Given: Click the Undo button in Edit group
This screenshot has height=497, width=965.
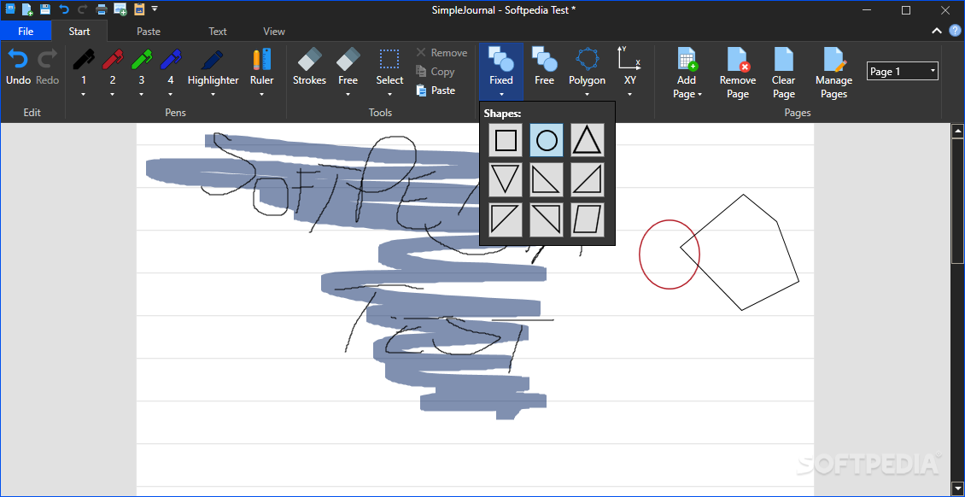Looking at the screenshot, I should tap(17, 67).
